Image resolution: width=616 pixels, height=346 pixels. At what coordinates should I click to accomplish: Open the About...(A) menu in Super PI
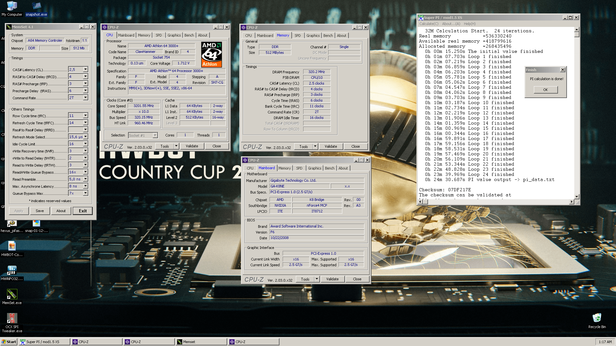point(451,24)
